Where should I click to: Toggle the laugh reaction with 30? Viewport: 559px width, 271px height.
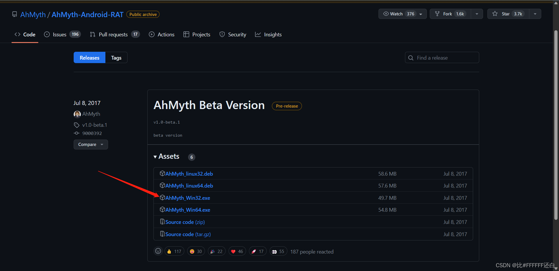196,252
